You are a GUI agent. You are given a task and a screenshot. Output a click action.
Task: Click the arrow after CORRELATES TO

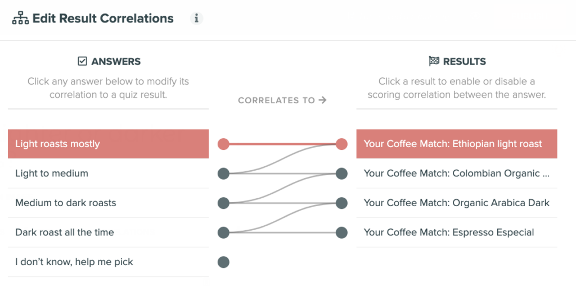coord(322,100)
